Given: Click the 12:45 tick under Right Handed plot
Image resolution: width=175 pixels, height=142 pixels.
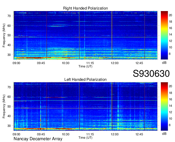Looking at the screenshot, I should (x=139, y=63).
